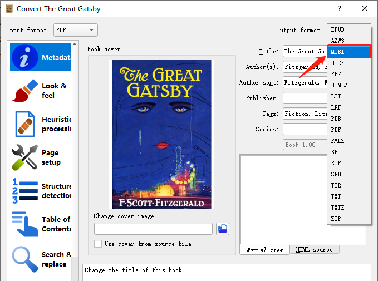Browse for cover image folder icon

click(x=223, y=229)
